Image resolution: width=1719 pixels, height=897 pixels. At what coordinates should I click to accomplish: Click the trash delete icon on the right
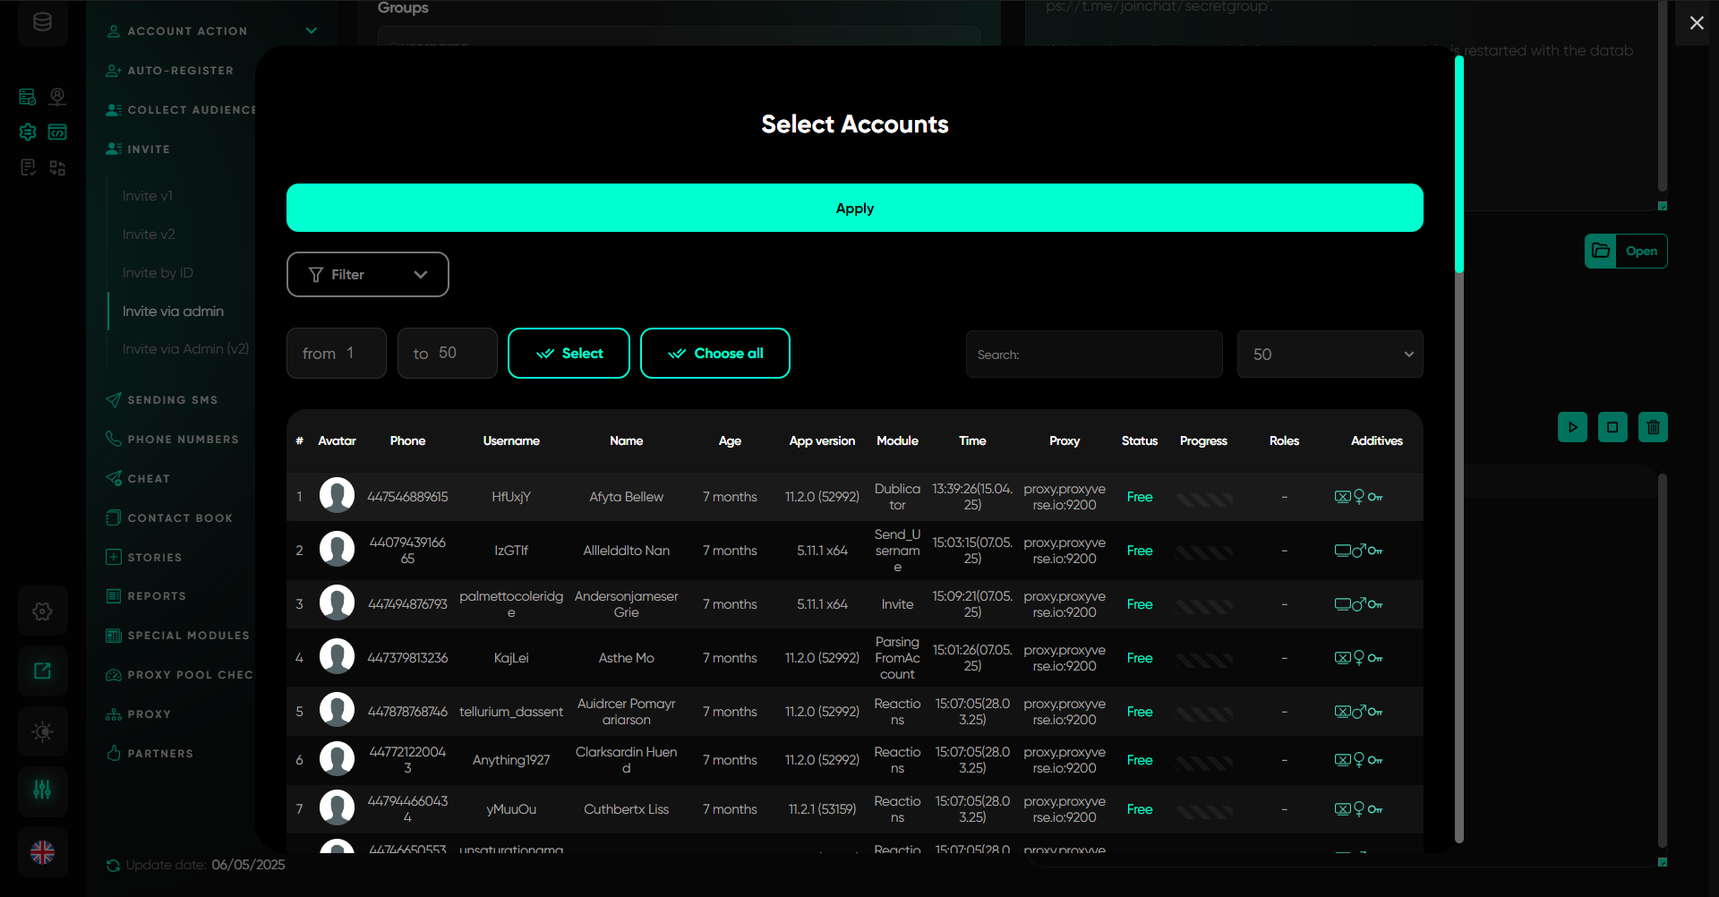click(1653, 427)
